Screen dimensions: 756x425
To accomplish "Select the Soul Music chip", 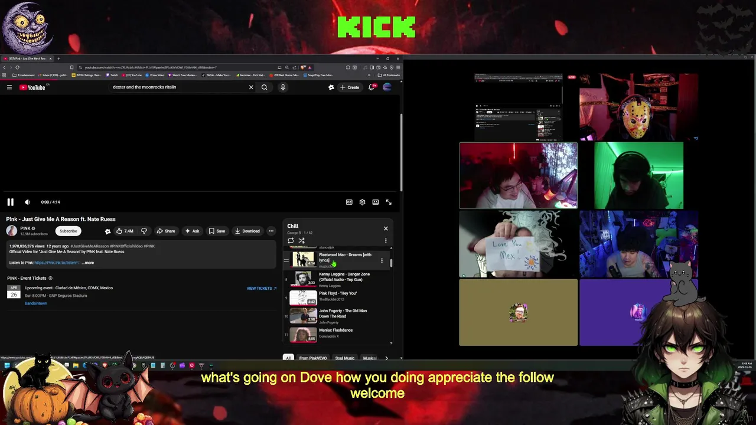I will click(345, 358).
